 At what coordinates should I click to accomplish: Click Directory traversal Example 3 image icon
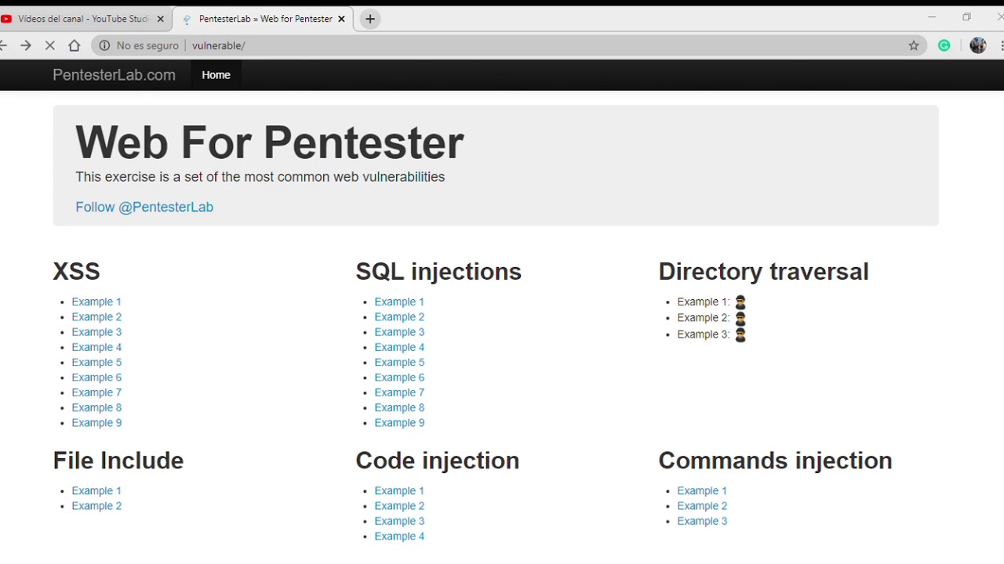tap(740, 335)
